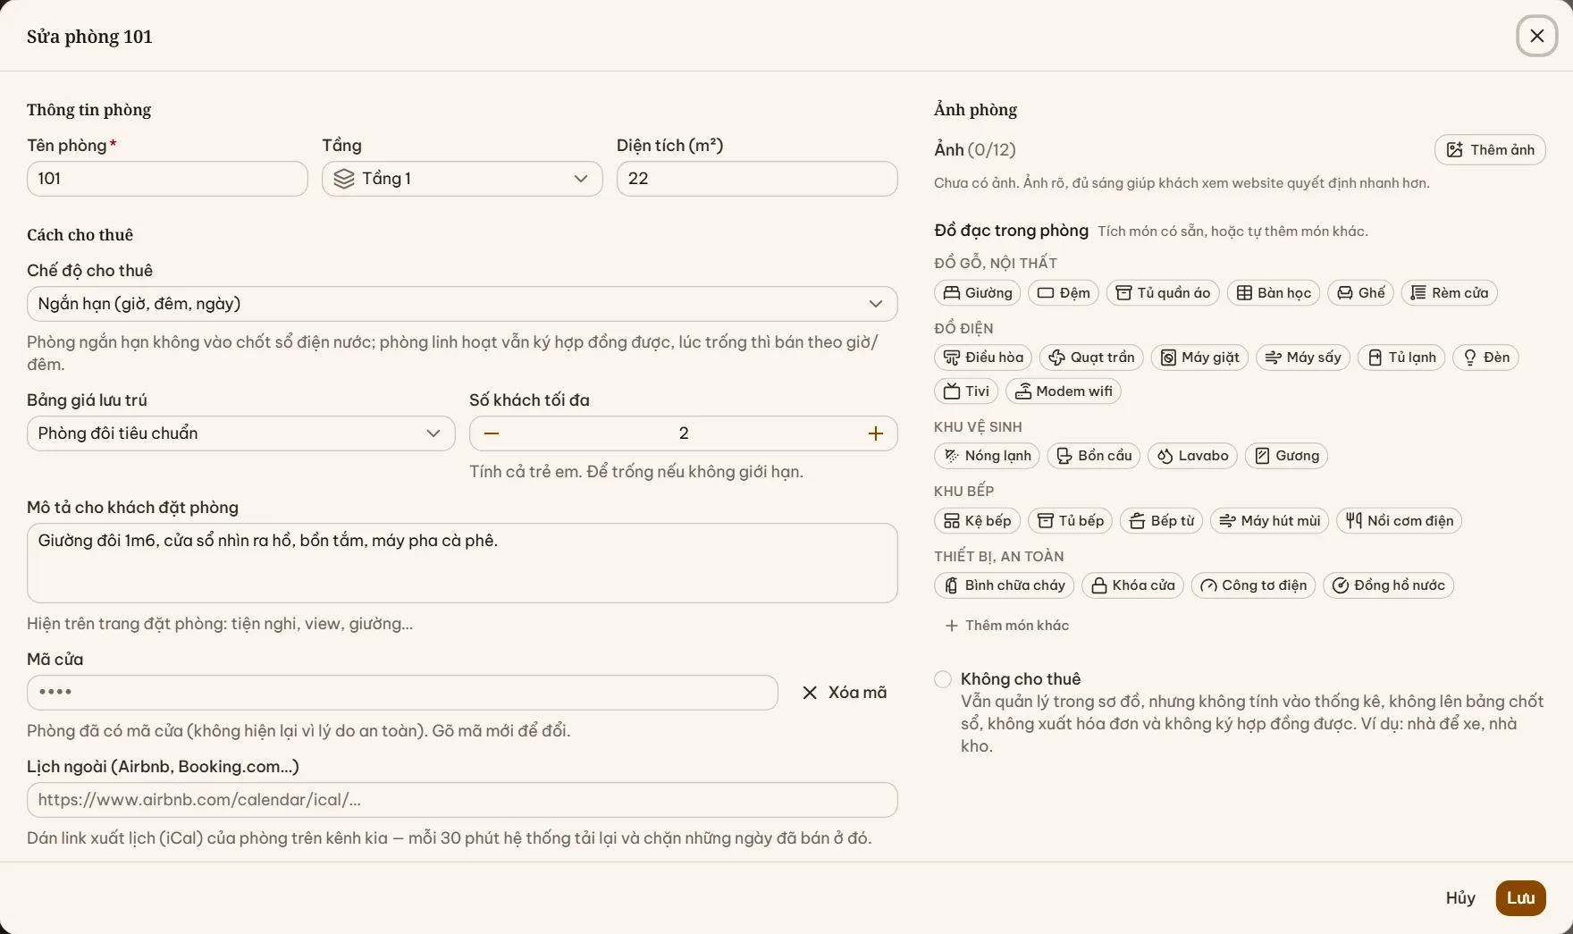This screenshot has height=934, width=1573.
Task: Open the Bảng giá lưu trú dropdown
Action: (241, 433)
